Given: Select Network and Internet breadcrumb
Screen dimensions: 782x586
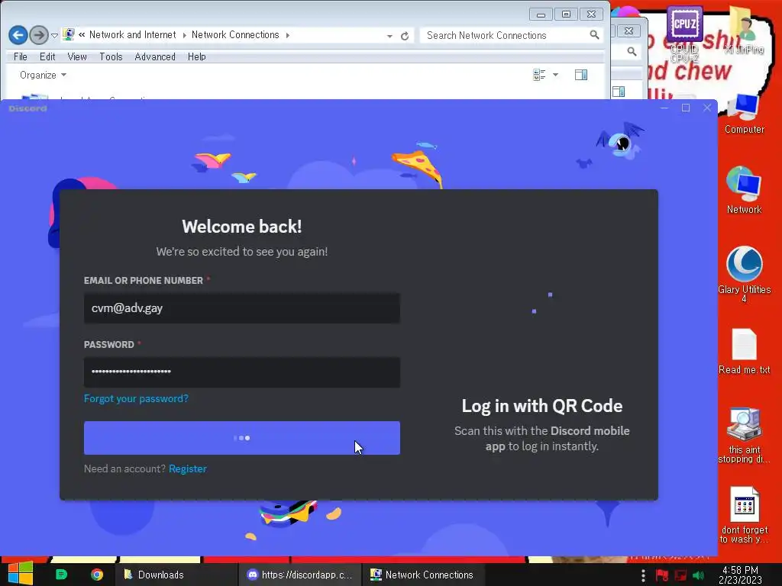Looking at the screenshot, I should click(132, 35).
